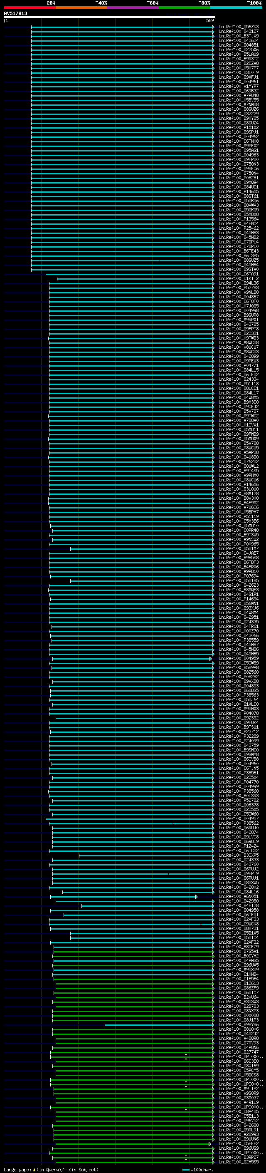Click hit label UniRef100_A7PU48
266x1173 pixels.
click(239, 95)
